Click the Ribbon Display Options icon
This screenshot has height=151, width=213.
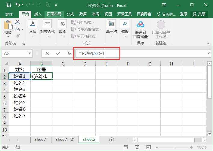coord(164,5)
